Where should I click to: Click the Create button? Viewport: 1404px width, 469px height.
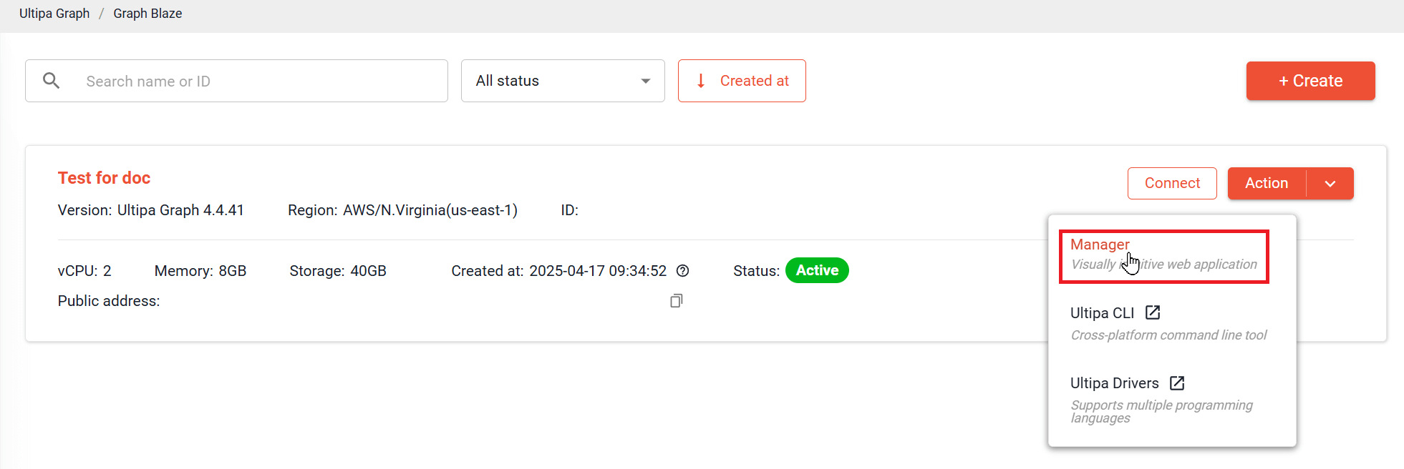[1310, 81]
